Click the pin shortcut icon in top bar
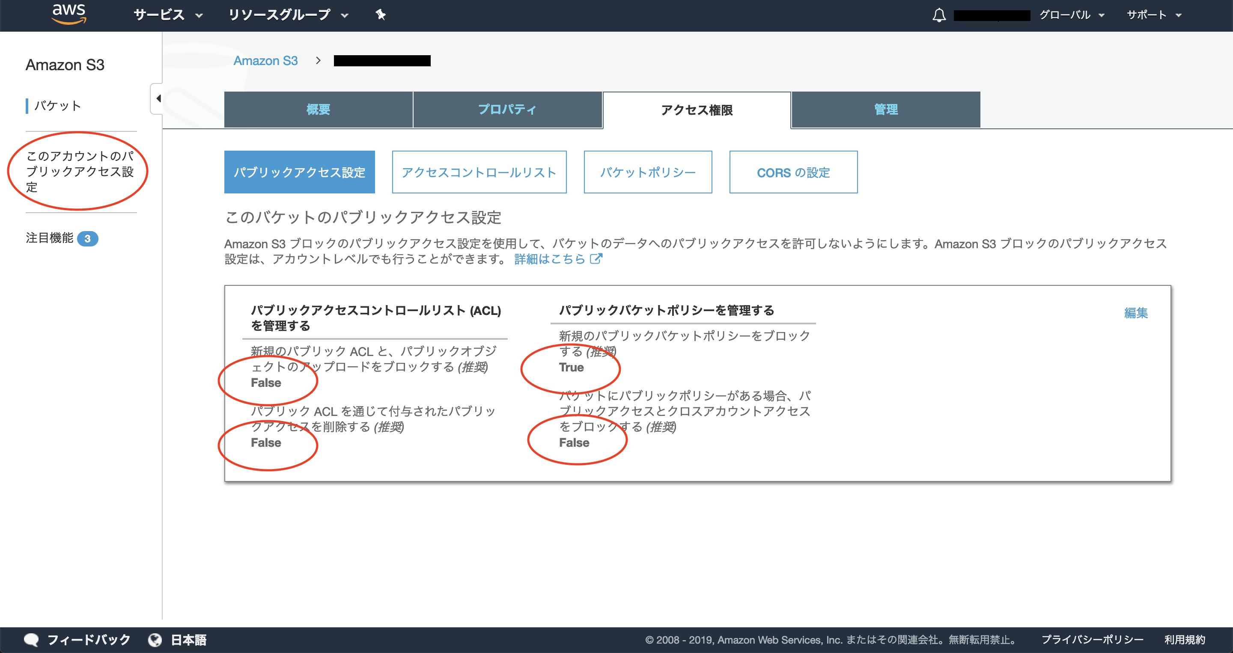The image size is (1233, 653). [381, 15]
